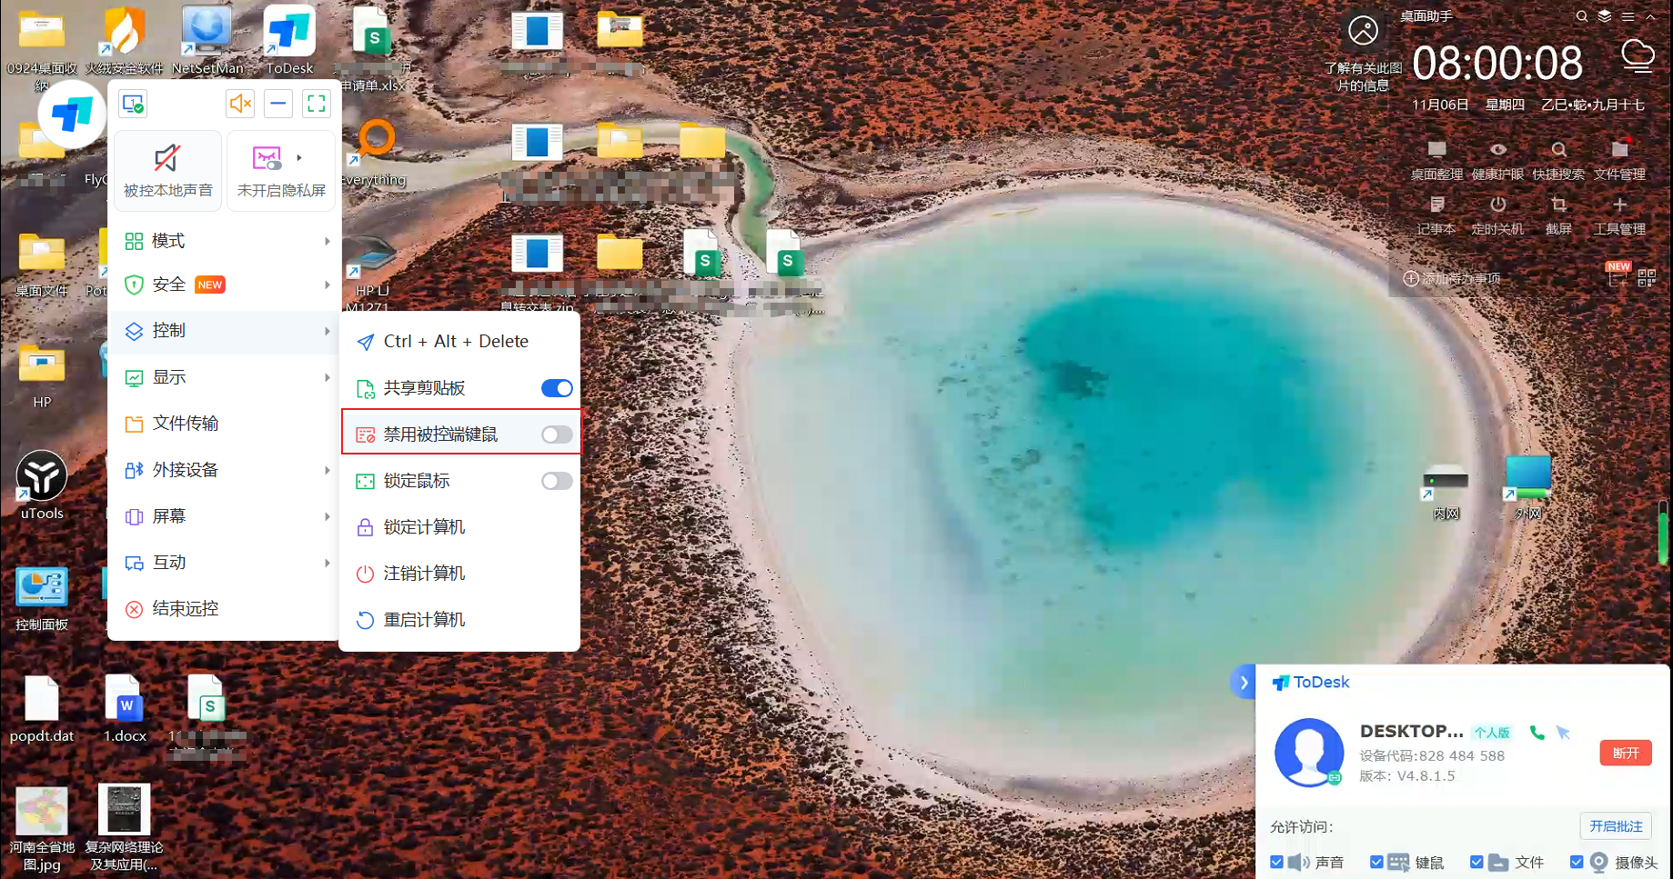This screenshot has width=1673, height=879.
Task: Enable 禁用被控端键鼠 switch
Action: click(x=557, y=435)
